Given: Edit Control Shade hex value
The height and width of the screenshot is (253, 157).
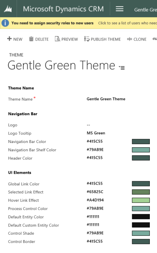Looking at the screenshot, I should point(95,233).
